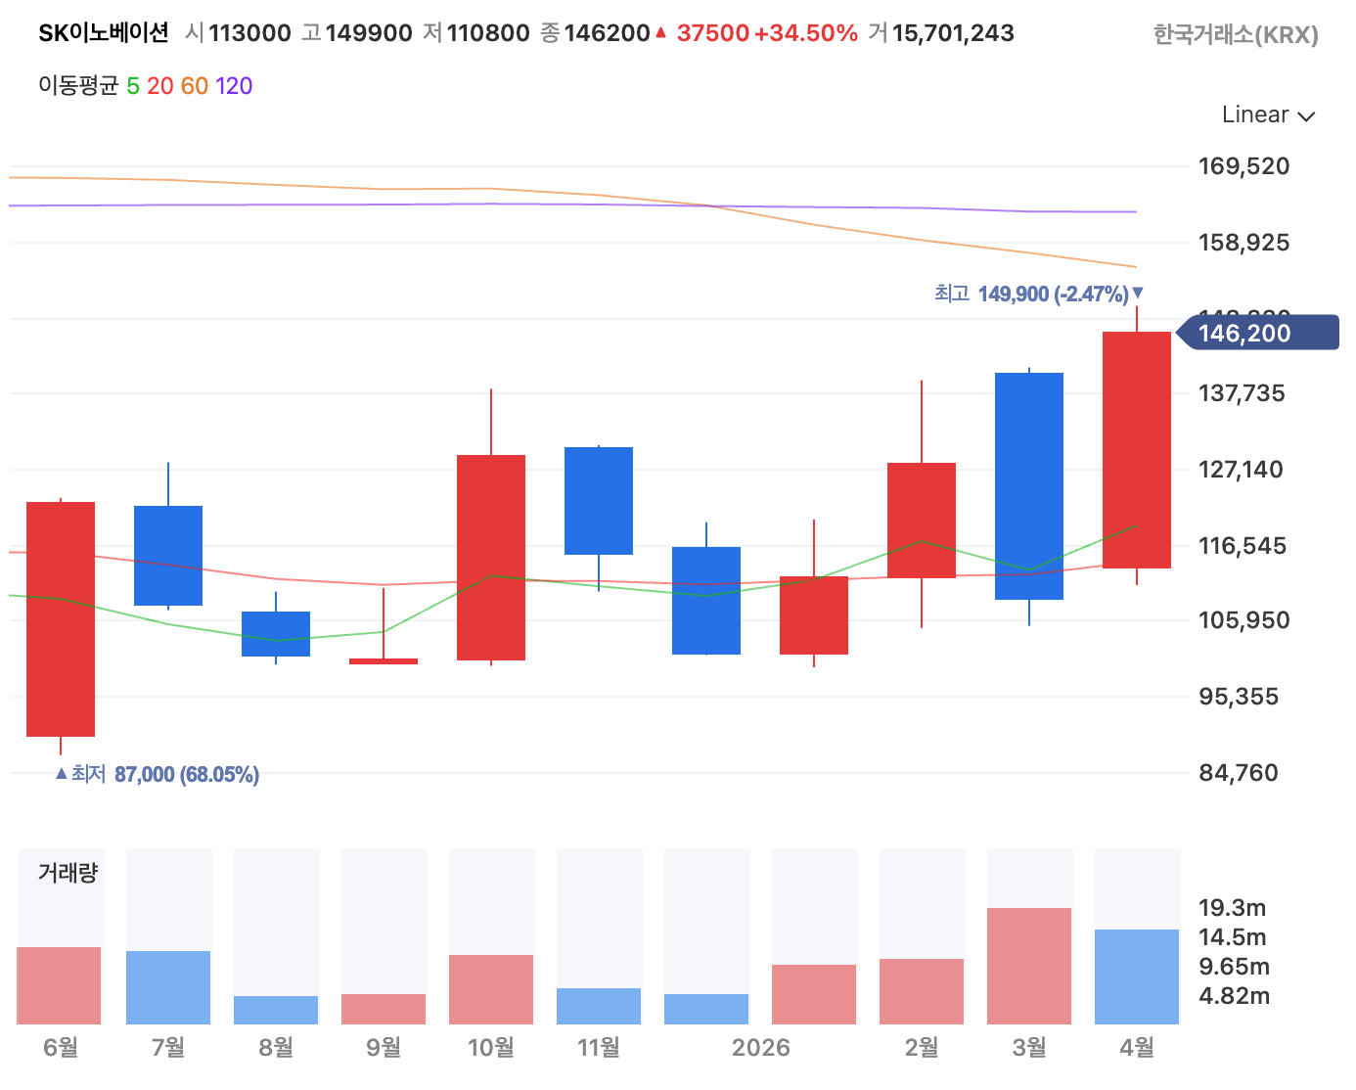Select the red 20 moving average legend

coord(160,86)
